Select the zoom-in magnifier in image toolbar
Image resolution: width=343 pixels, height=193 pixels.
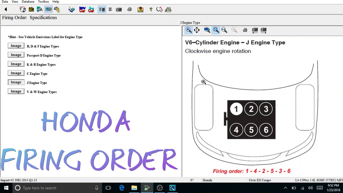click(x=188, y=30)
